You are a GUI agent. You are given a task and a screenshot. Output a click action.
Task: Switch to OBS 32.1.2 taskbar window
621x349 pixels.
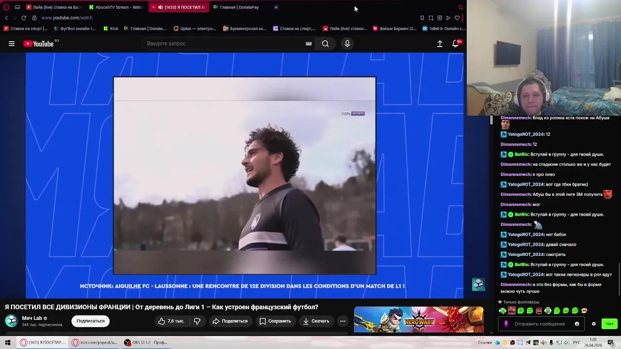(146, 342)
